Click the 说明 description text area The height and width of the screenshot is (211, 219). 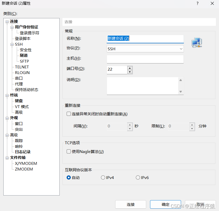pos(143,86)
